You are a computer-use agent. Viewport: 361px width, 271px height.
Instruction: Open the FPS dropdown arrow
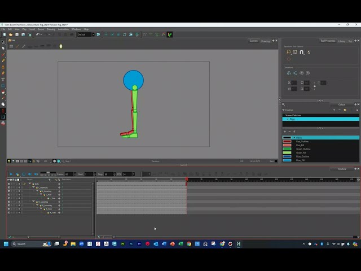click(133, 174)
